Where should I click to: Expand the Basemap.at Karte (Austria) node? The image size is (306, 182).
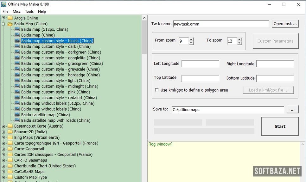pos(3,126)
